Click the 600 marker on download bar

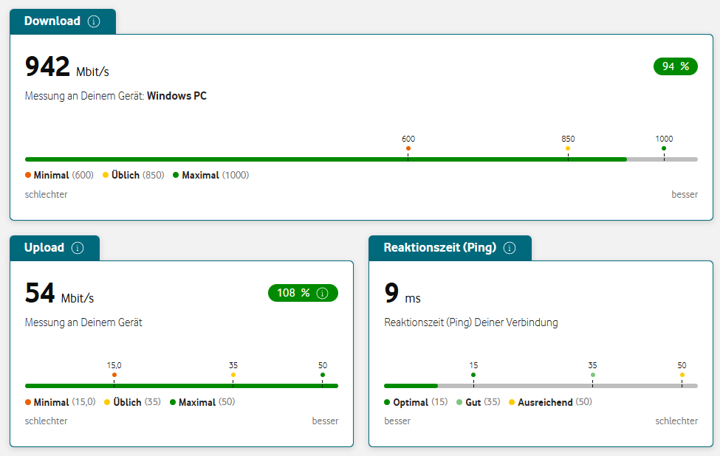408,148
